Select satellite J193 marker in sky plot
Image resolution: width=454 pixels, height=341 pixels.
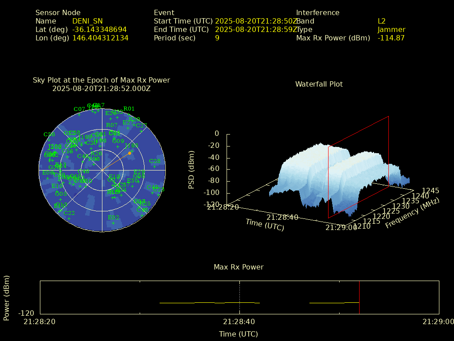click(132, 151)
